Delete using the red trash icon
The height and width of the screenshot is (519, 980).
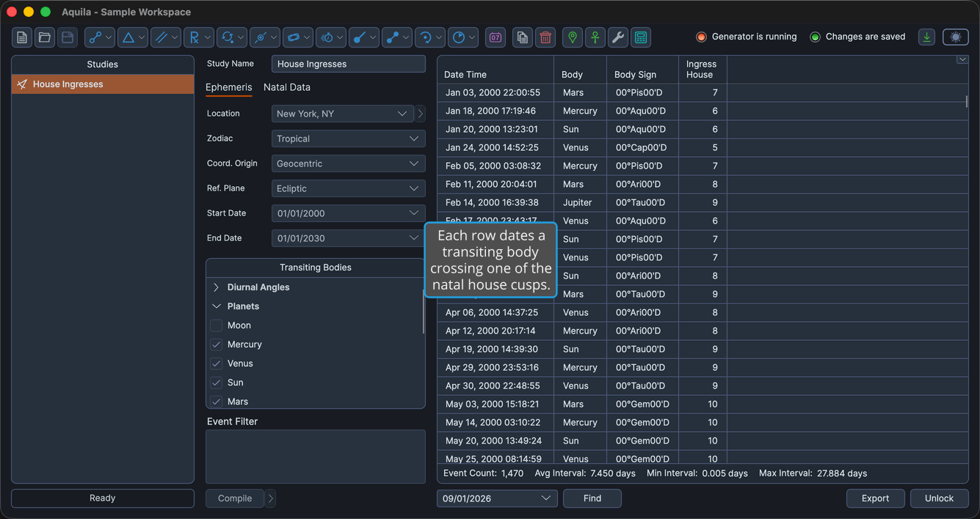545,37
